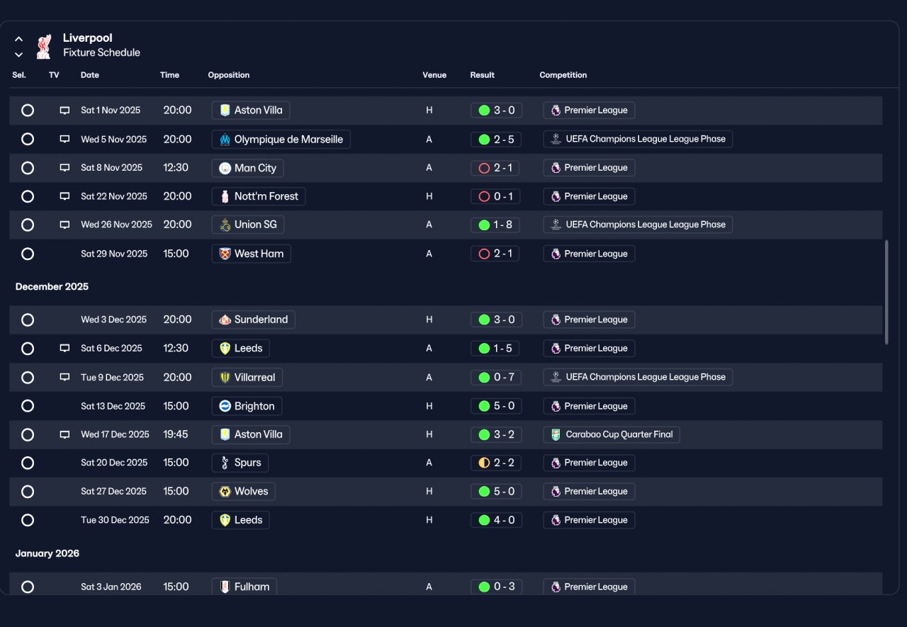Select the Spurs fixture radio button
The width and height of the screenshot is (907, 627).
28,463
